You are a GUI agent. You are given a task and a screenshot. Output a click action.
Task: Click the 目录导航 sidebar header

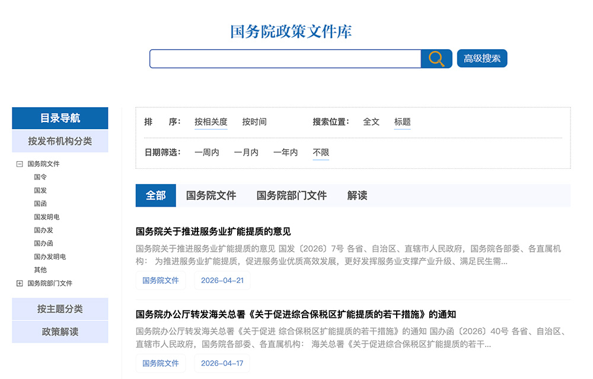pyautogui.click(x=60, y=118)
